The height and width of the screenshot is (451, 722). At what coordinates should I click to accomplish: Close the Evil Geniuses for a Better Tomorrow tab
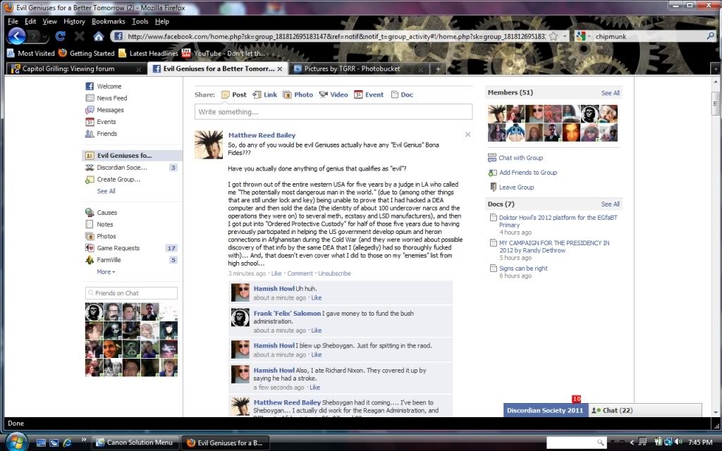point(279,68)
